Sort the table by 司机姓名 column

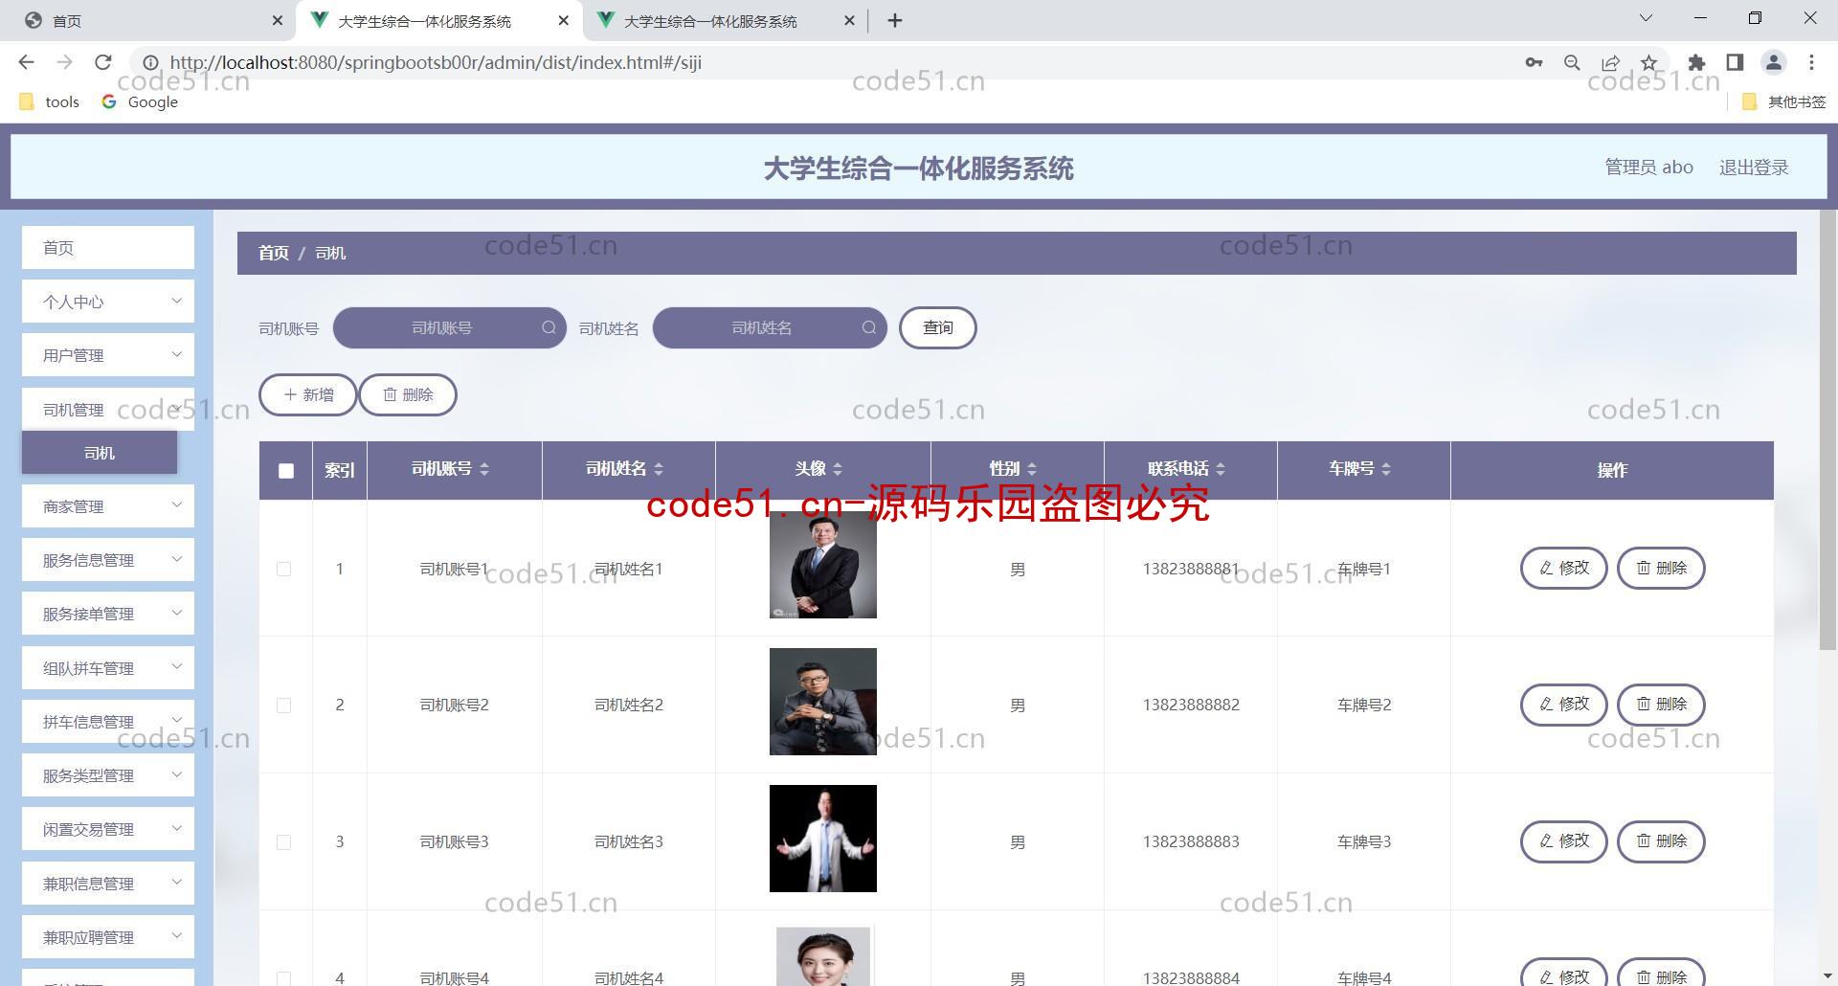tap(659, 469)
